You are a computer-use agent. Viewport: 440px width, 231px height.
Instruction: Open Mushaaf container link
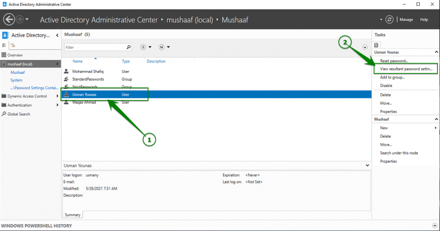tap(18, 72)
